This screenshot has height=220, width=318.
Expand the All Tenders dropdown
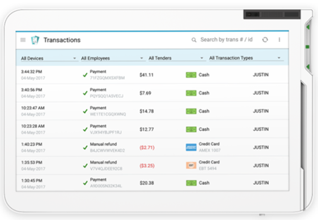pos(176,58)
